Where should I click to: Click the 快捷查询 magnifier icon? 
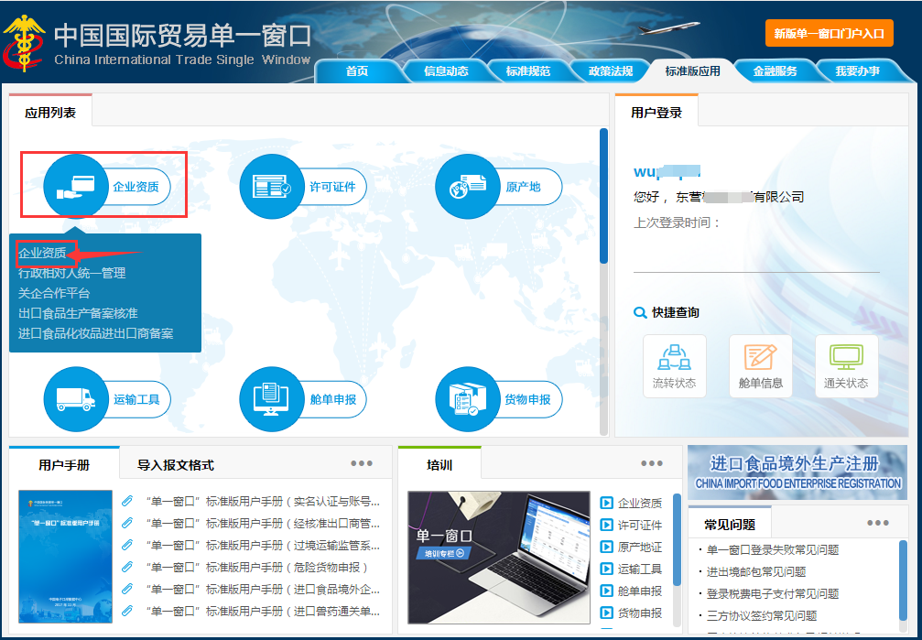coord(640,312)
